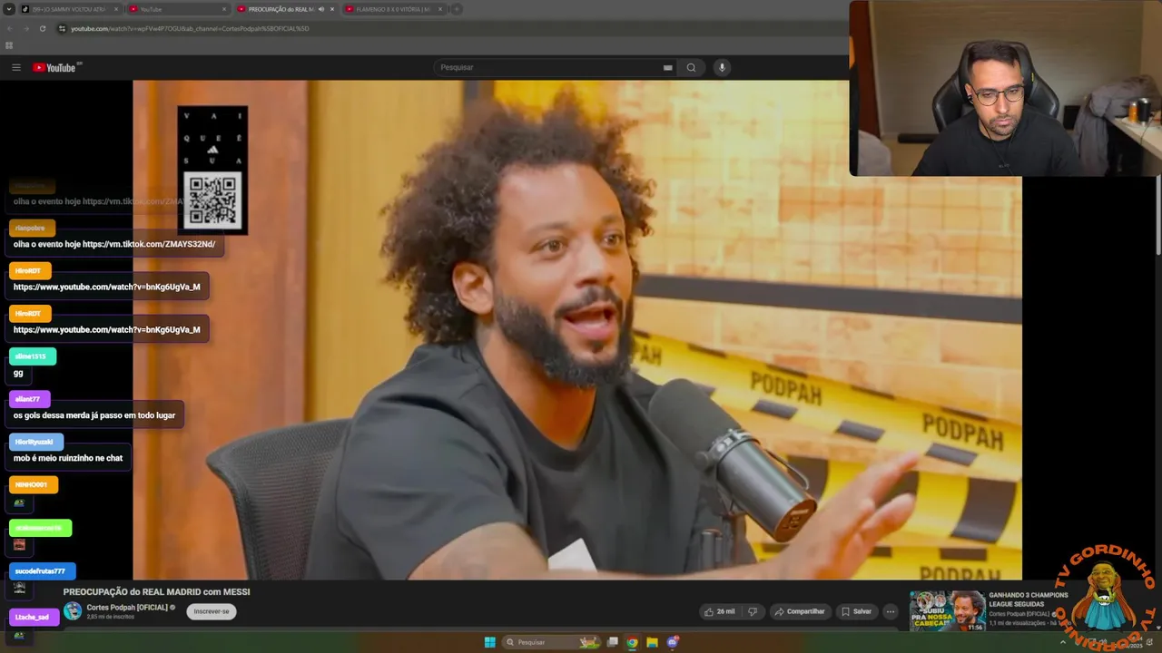Click the GANHANDO 3 CHAMPIONS LEAGUE SEGUIDAS title
Image resolution: width=1162 pixels, height=653 pixels.
(1029, 599)
